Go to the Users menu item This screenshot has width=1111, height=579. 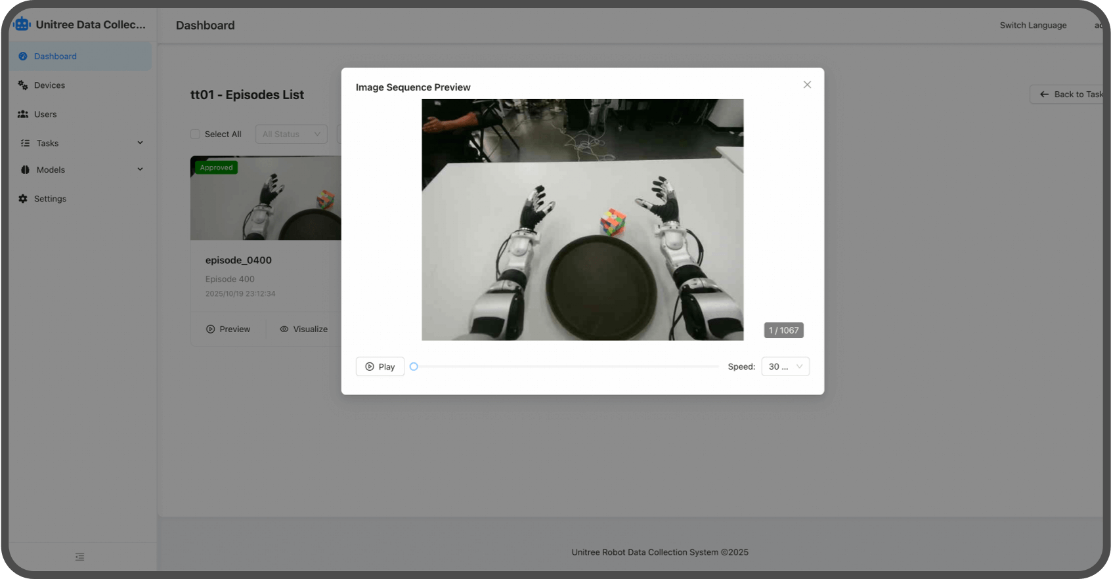(x=45, y=114)
